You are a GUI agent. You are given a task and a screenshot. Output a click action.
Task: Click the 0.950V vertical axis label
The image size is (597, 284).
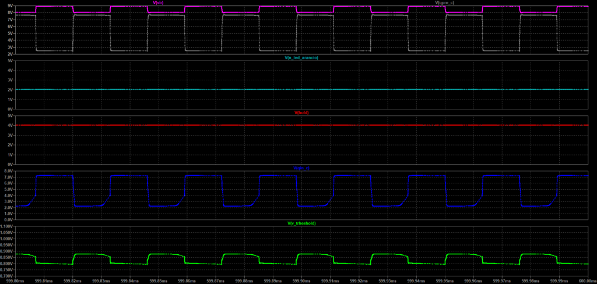[x=7, y=245]
